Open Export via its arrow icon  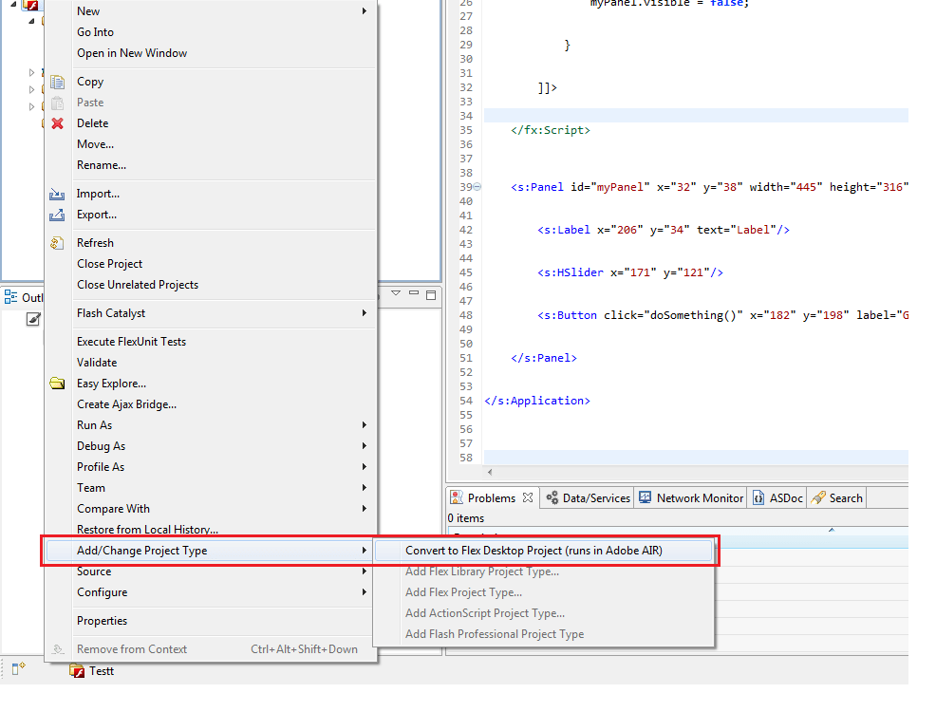pos(57,215)
